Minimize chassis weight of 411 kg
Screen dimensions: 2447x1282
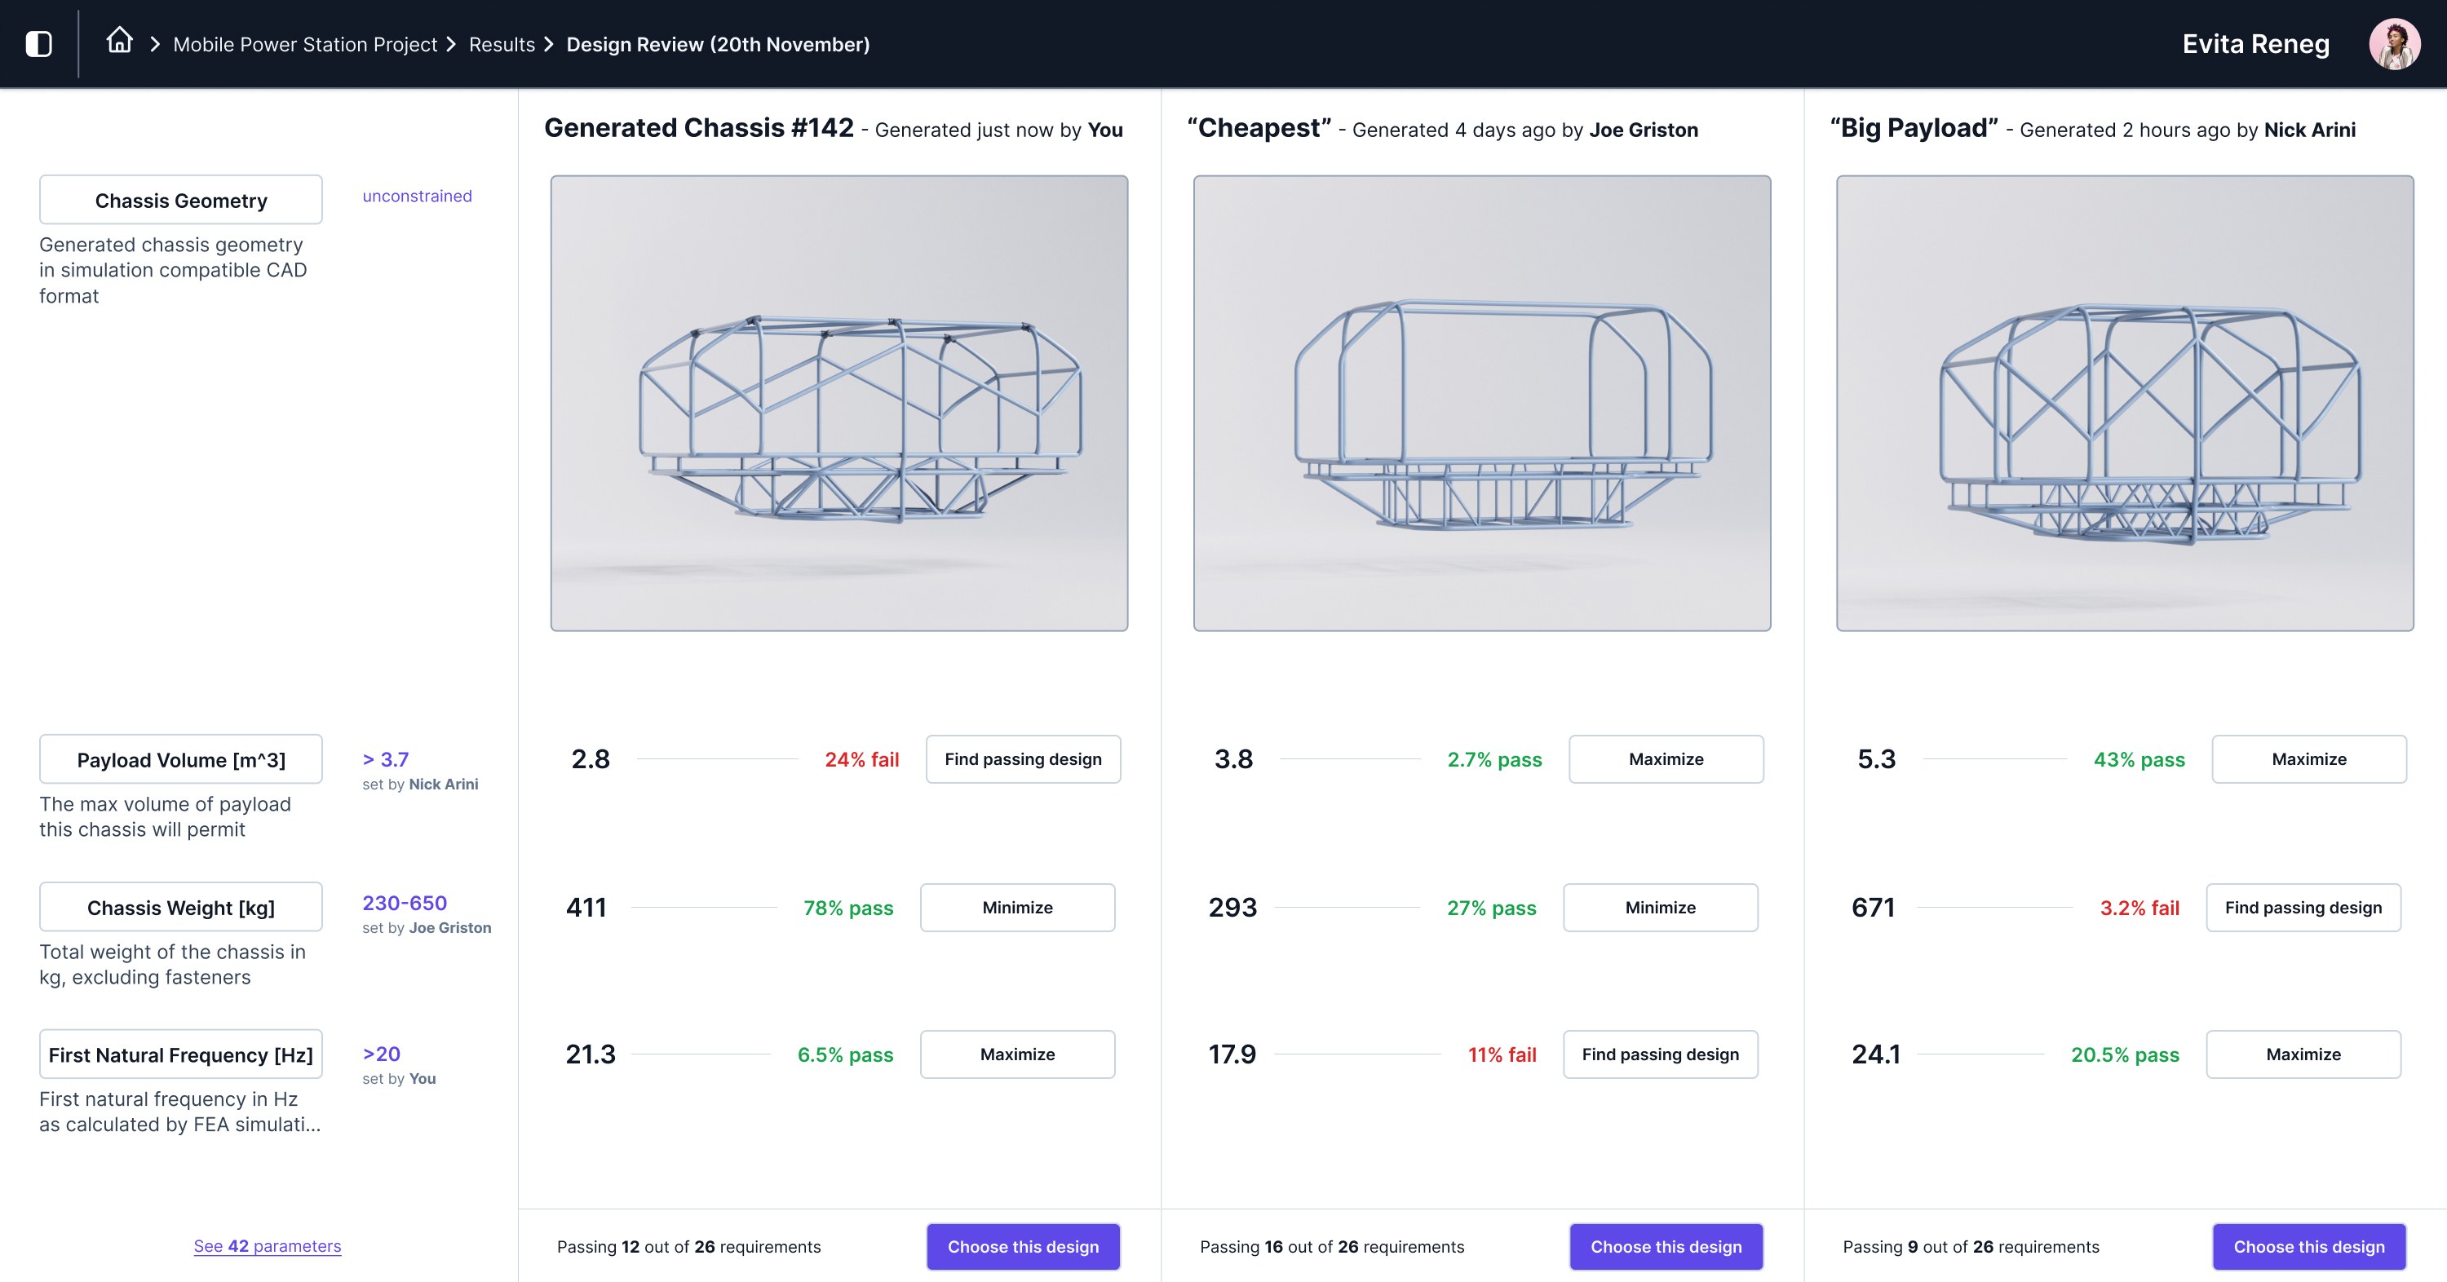1016,907
